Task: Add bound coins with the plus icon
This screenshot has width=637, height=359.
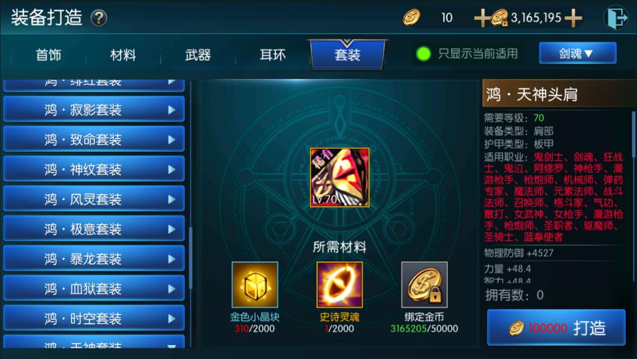Action: (573, 18)
